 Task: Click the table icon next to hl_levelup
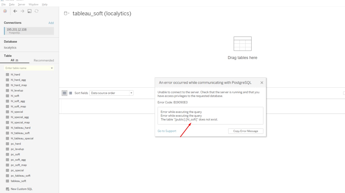click(7, 90)
